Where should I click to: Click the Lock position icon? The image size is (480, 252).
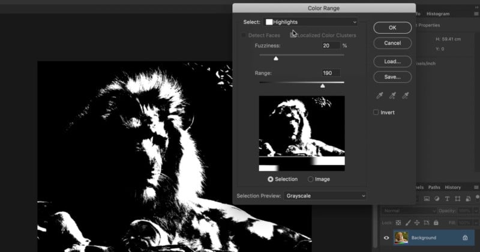[417, 223]
